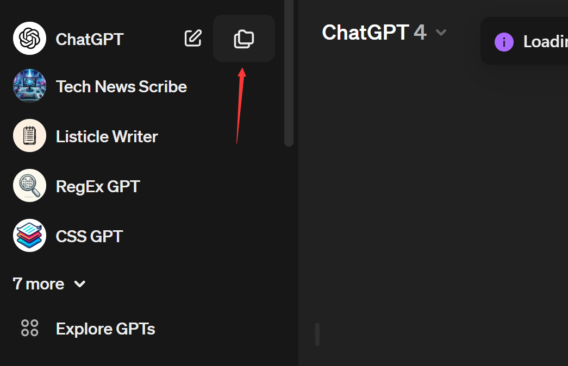Click the CSS GPT sidebar entry
Viewport: 568px width, 366px height.
pos(89,235)
